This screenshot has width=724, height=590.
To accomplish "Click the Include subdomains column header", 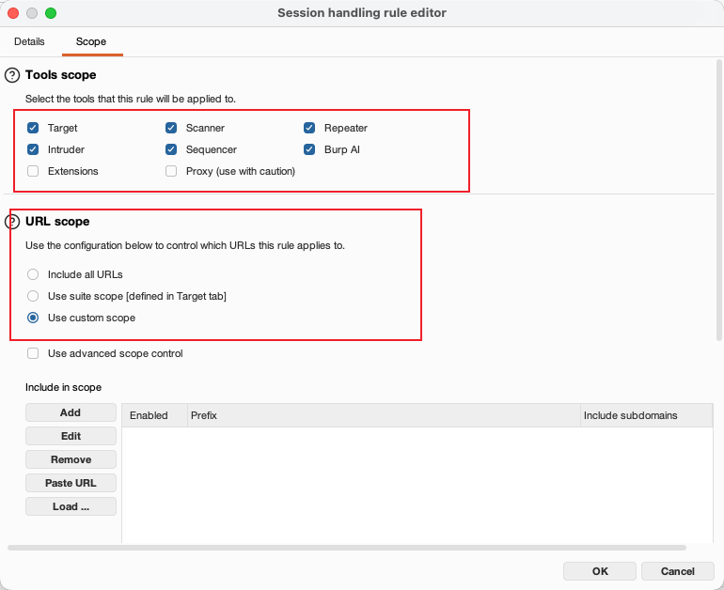I will 647,415.
